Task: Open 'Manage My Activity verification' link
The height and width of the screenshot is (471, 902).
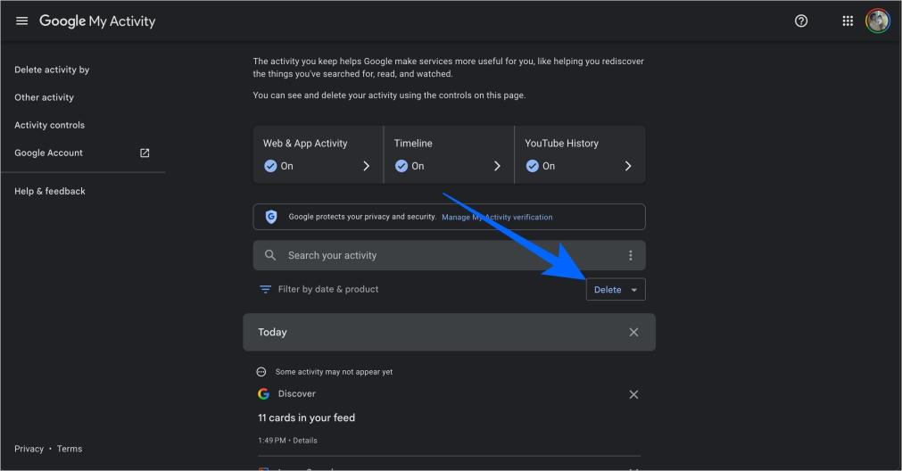Action: [x=497, y=218]
